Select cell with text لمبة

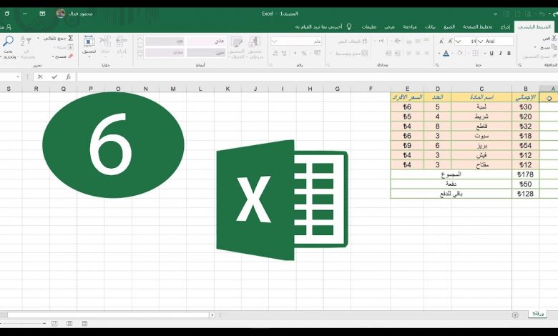pos(481,107)
